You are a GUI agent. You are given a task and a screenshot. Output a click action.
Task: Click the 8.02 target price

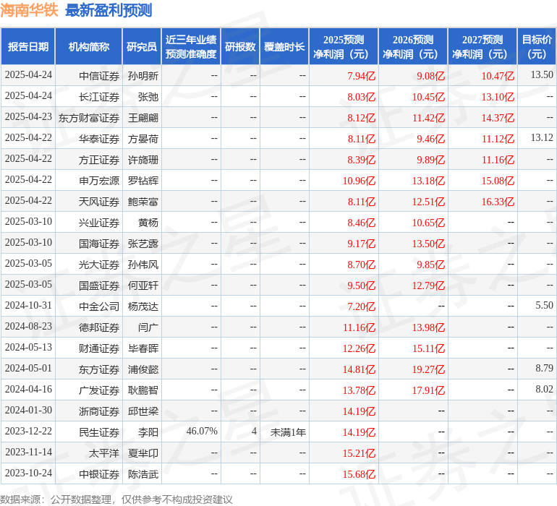(544, 389)
